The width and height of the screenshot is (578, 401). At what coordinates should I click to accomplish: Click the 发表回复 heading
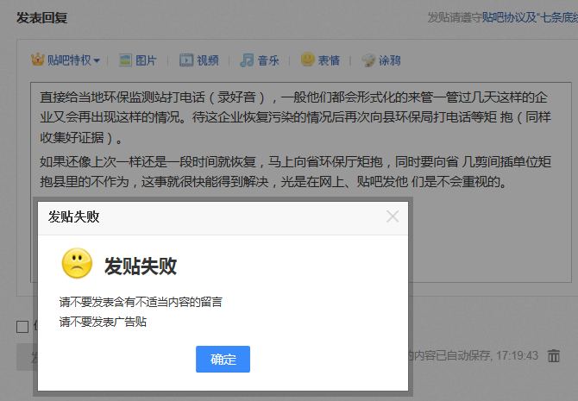41,18
